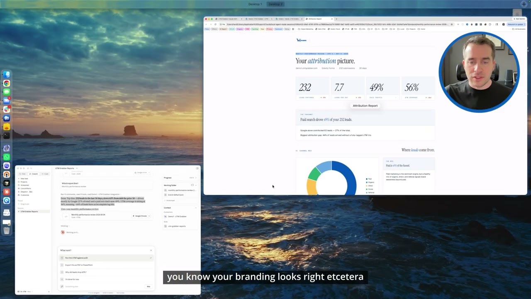The image size is (531, 299).
Task: Reload the Chrome page
Action: pyautogui.click(x=215, y=24)
